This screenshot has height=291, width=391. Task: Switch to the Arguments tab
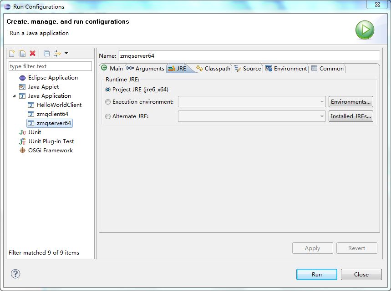tap(146, 69)
